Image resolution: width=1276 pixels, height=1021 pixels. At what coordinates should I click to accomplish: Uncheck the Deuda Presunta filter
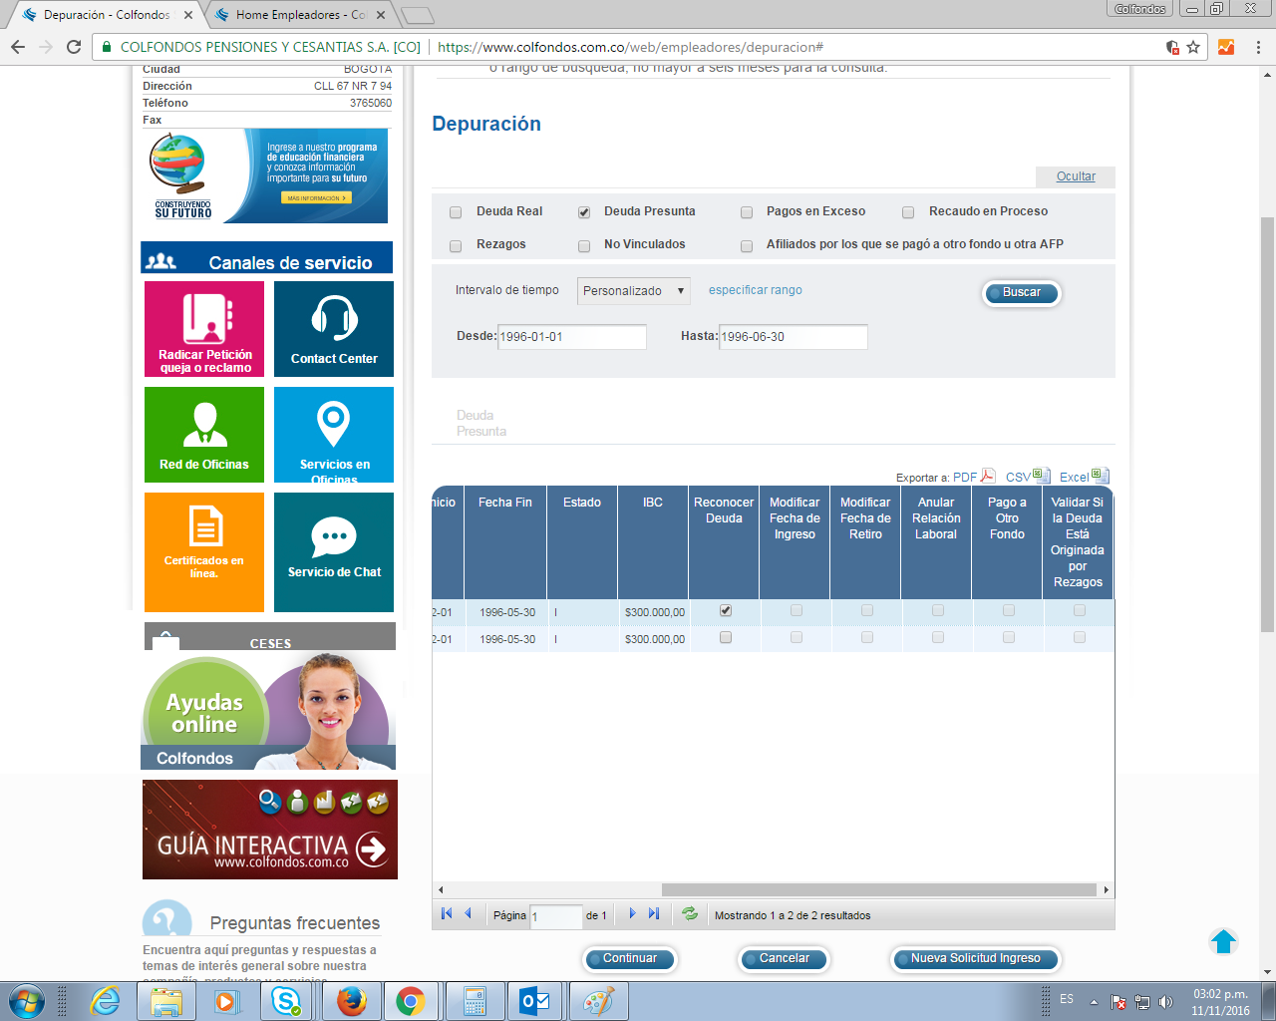click(x=584, y=212)
